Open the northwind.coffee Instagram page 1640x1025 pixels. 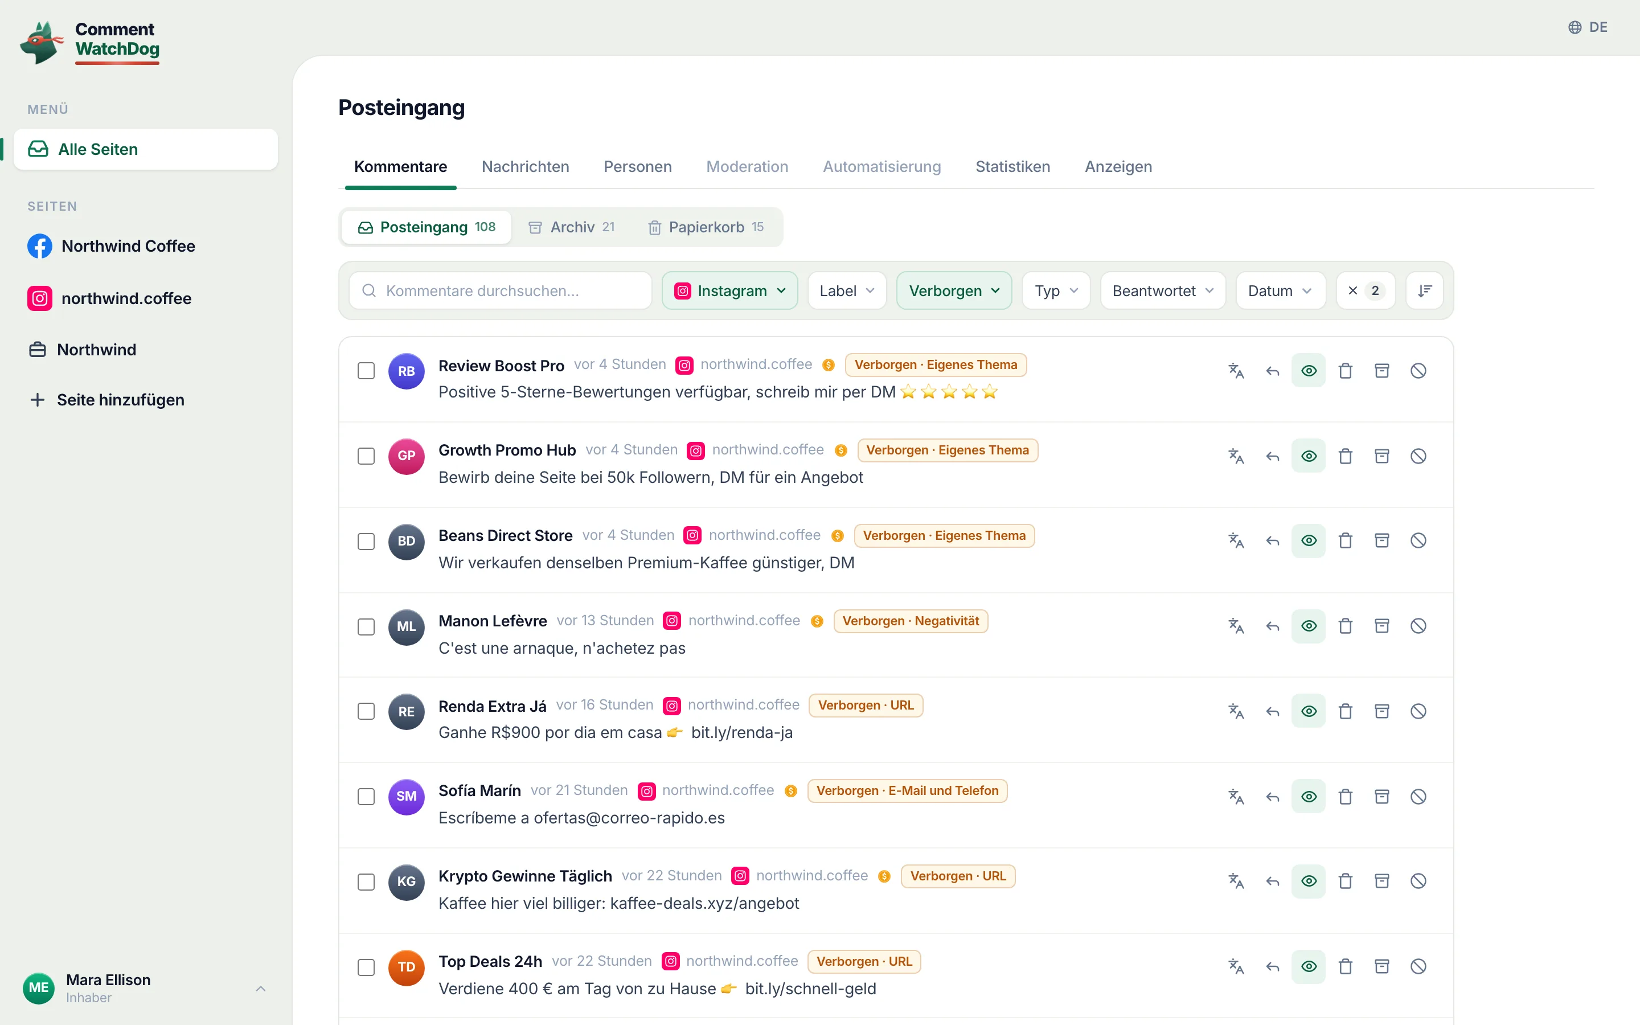pyautogui.click(x=146, y=298)
